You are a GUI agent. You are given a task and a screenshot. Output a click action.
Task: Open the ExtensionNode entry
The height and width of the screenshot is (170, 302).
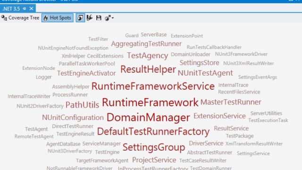[x=39, y=68]
